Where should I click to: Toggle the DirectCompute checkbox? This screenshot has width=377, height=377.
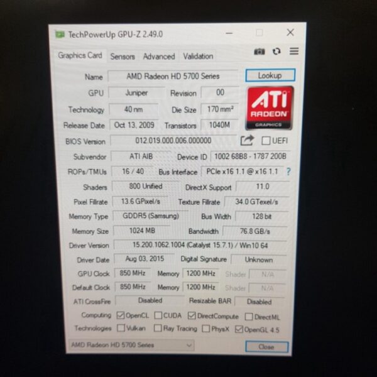pos(192,315)
